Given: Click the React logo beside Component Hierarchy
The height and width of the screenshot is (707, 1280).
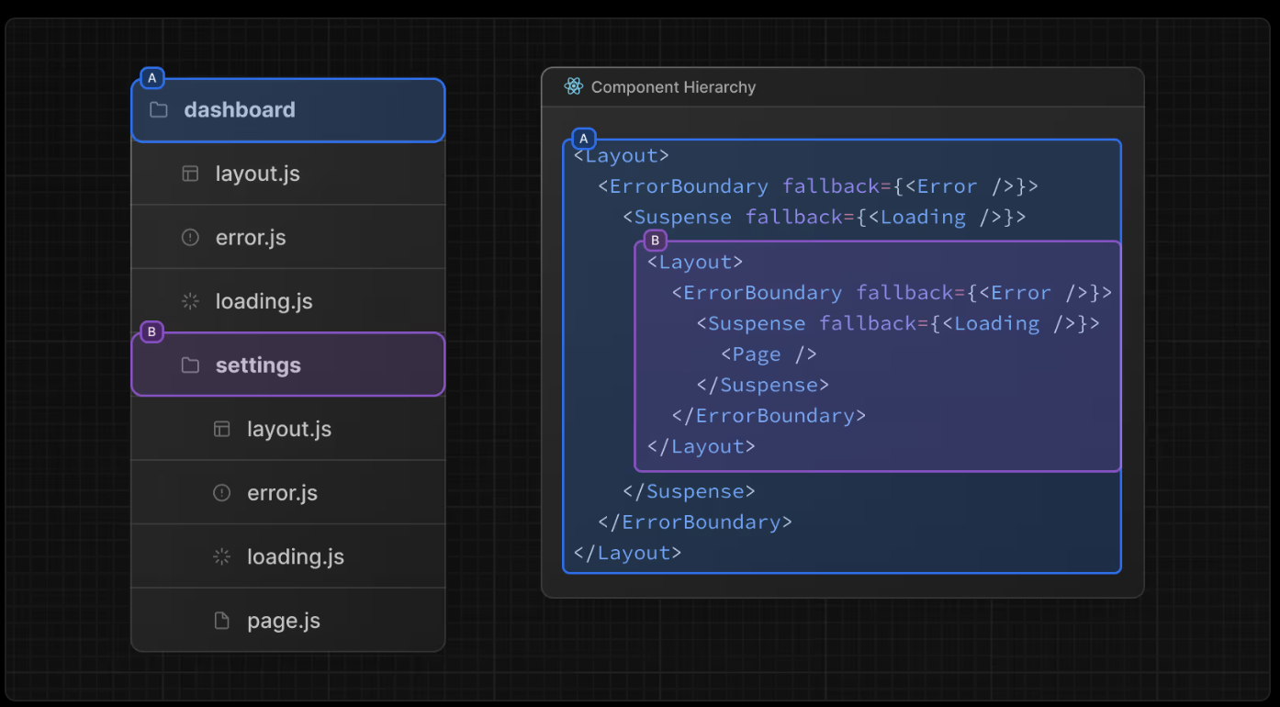Looking at the screenshot, I should [574, 87].
